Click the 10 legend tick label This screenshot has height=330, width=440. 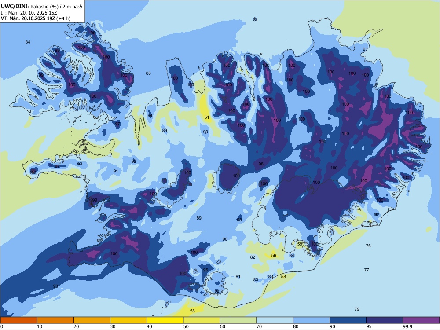point(40,326)
